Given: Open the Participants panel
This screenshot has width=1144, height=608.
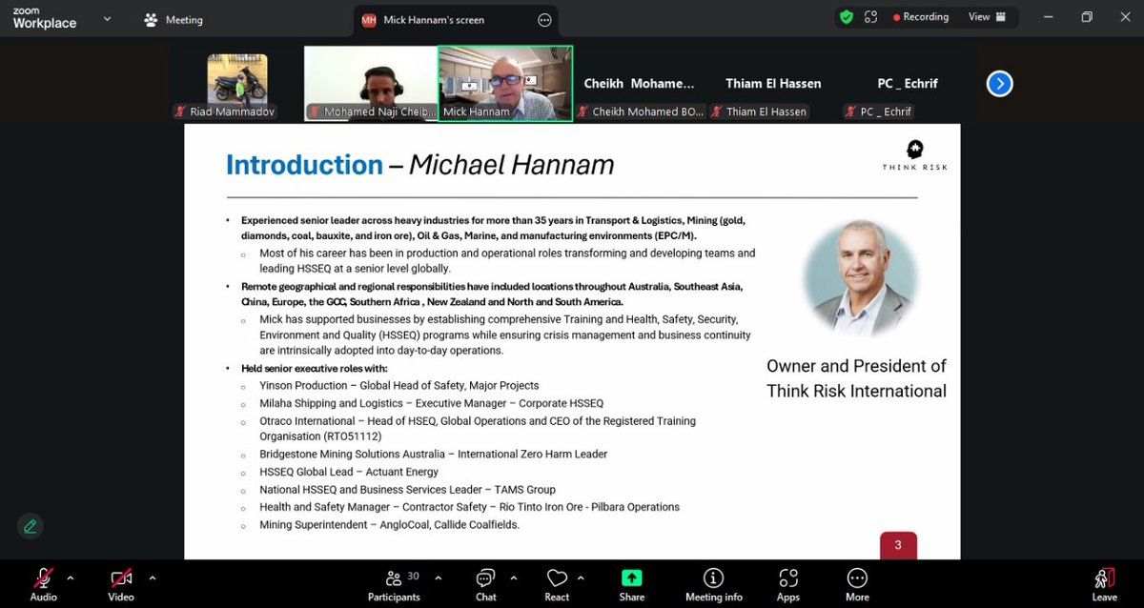Looking at the screenshot, I should (394, 582).
